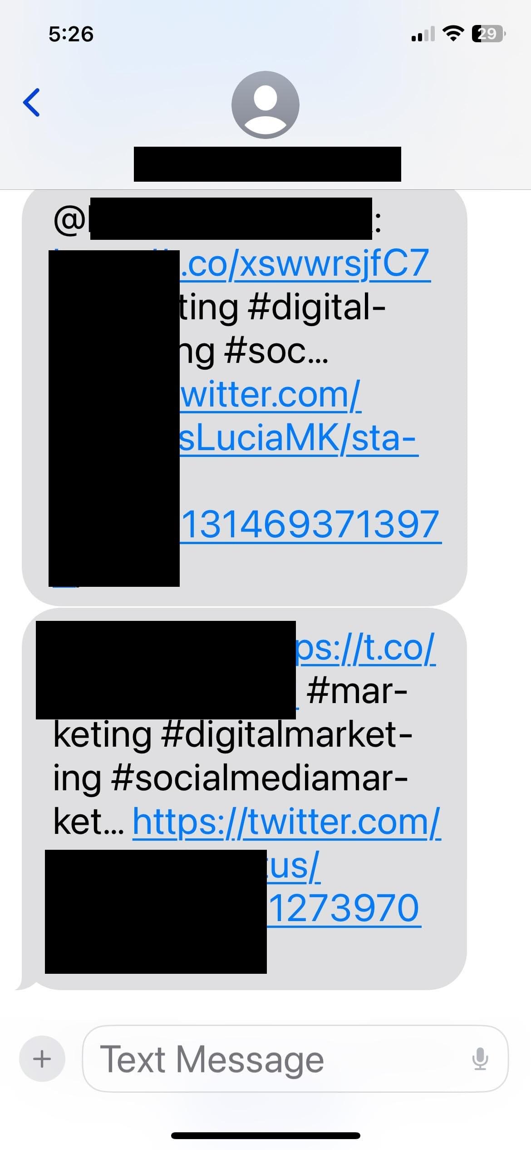Screen dimensions: 531x1150
Task: Tap the Wi-Fi status icon
Action: (x=452, y=34)
